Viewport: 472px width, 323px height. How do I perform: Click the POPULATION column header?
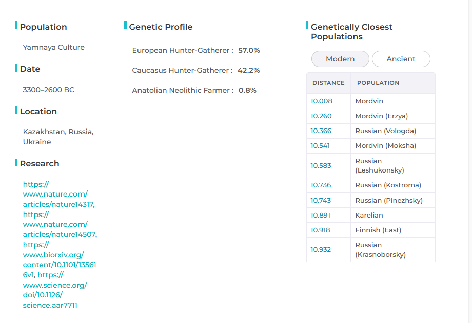point(378,83)
